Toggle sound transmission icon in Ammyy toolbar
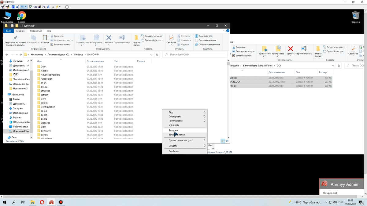367x206 pixels. click(x=17, y=7)
